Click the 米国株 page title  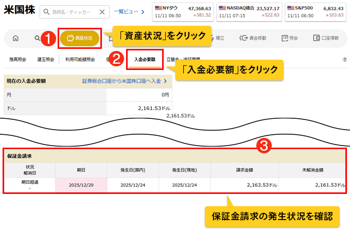coord(20,10)
